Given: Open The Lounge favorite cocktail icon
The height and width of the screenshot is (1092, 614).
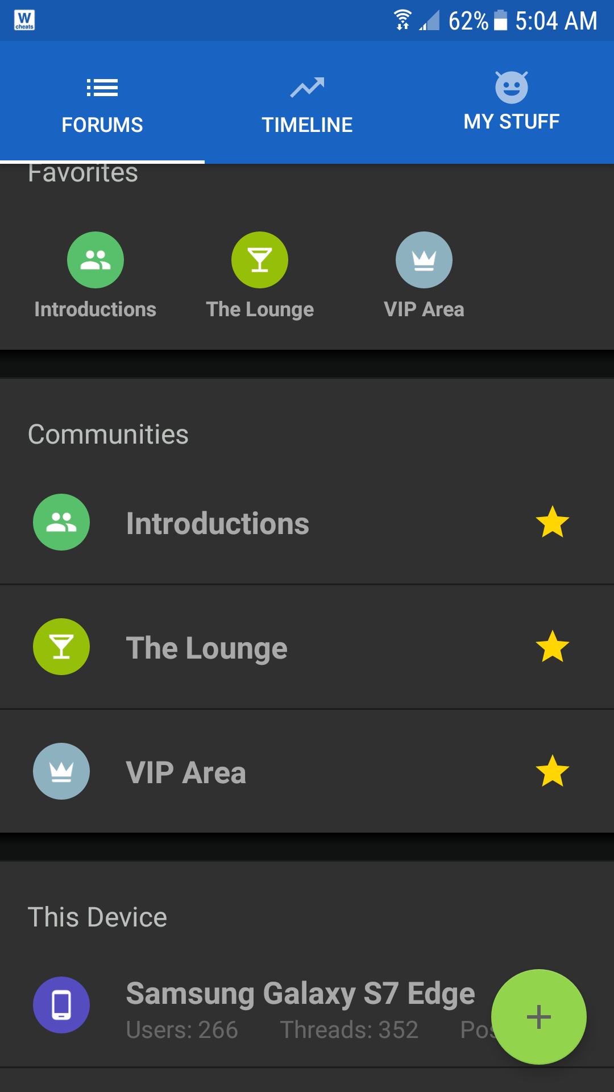Looking at the screenshot, I should [260, 260].
